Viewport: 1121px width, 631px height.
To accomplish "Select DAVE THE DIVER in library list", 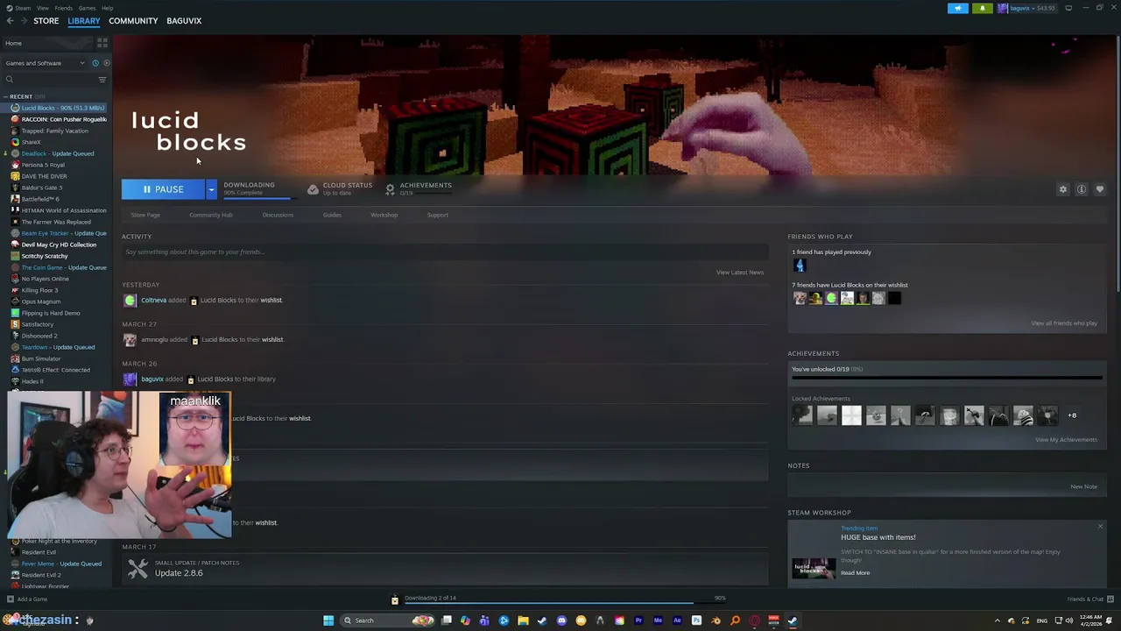I will pos(45,176).
